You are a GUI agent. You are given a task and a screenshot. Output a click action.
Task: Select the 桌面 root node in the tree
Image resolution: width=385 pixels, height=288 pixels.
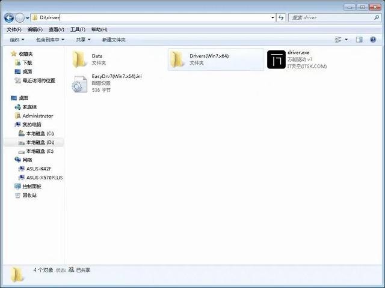pyautogui.click(x=23, y=98)
